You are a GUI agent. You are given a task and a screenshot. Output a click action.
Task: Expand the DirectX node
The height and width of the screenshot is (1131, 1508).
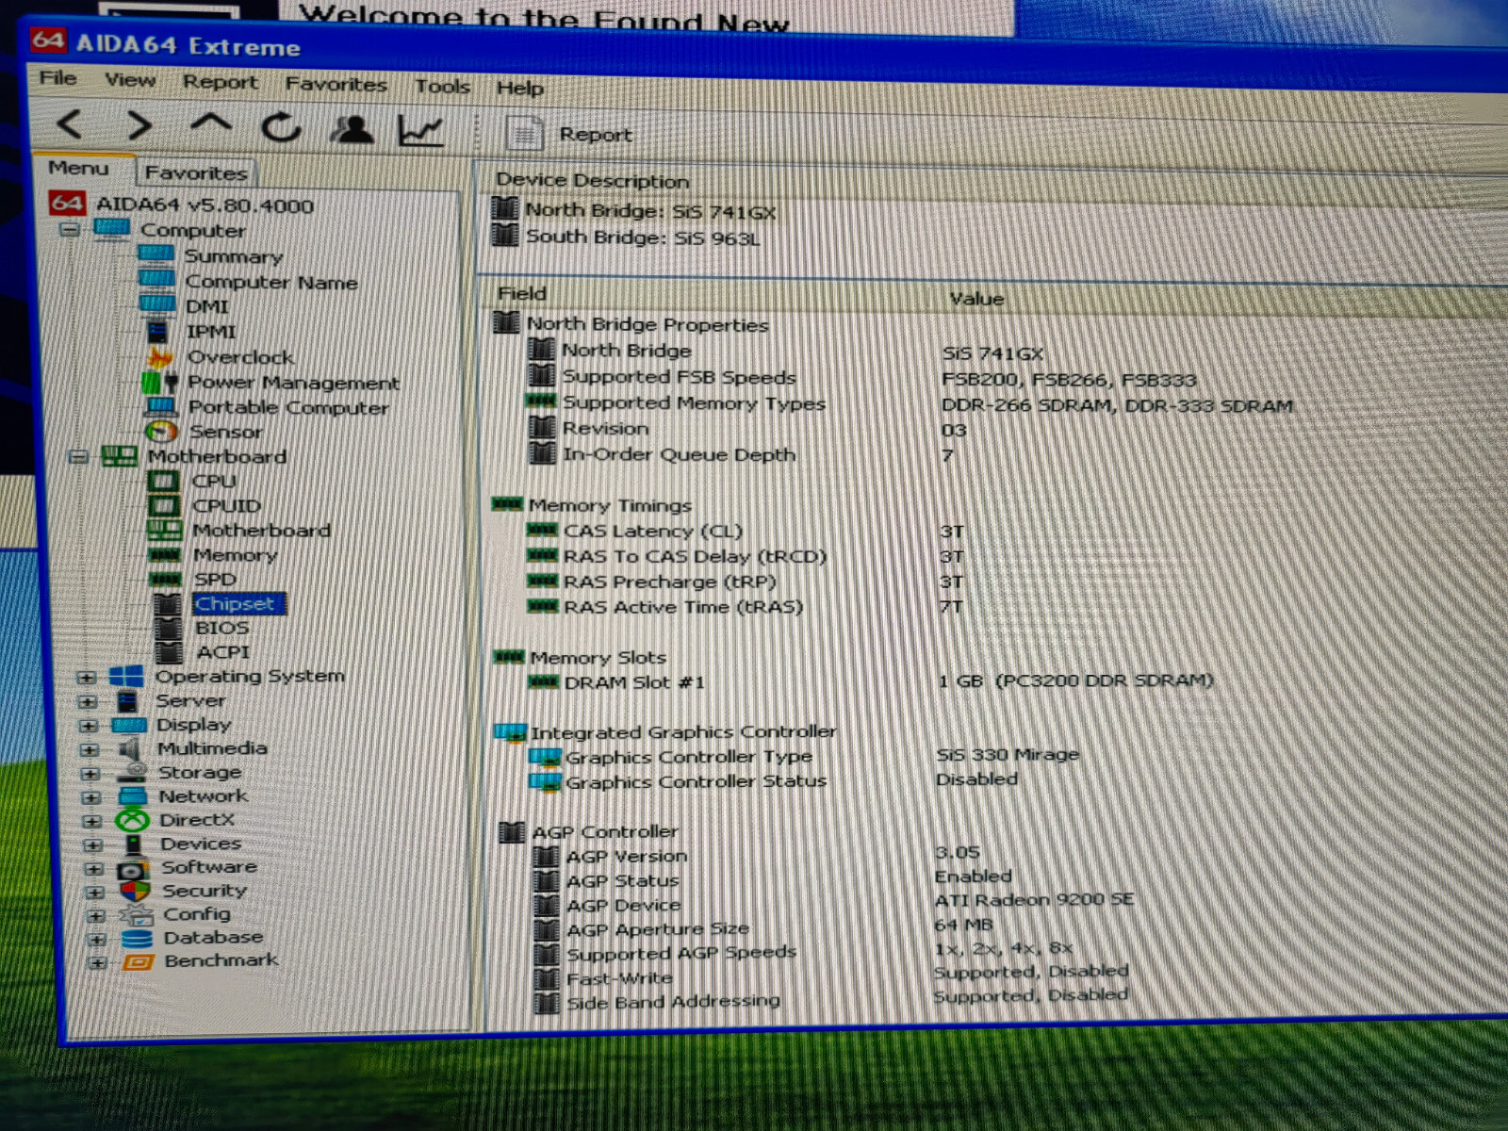coord(92,821)
